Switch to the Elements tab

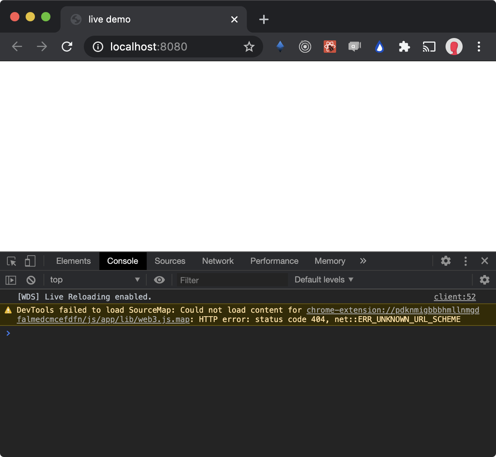pos(73,261)
